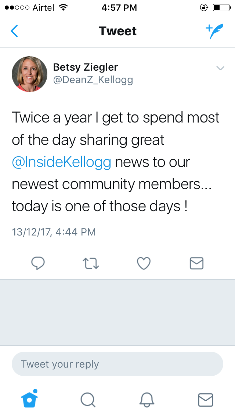
Task: Favorite the tweet with the heart toggle
Action: pyautogui.click(x=144, y=263)
